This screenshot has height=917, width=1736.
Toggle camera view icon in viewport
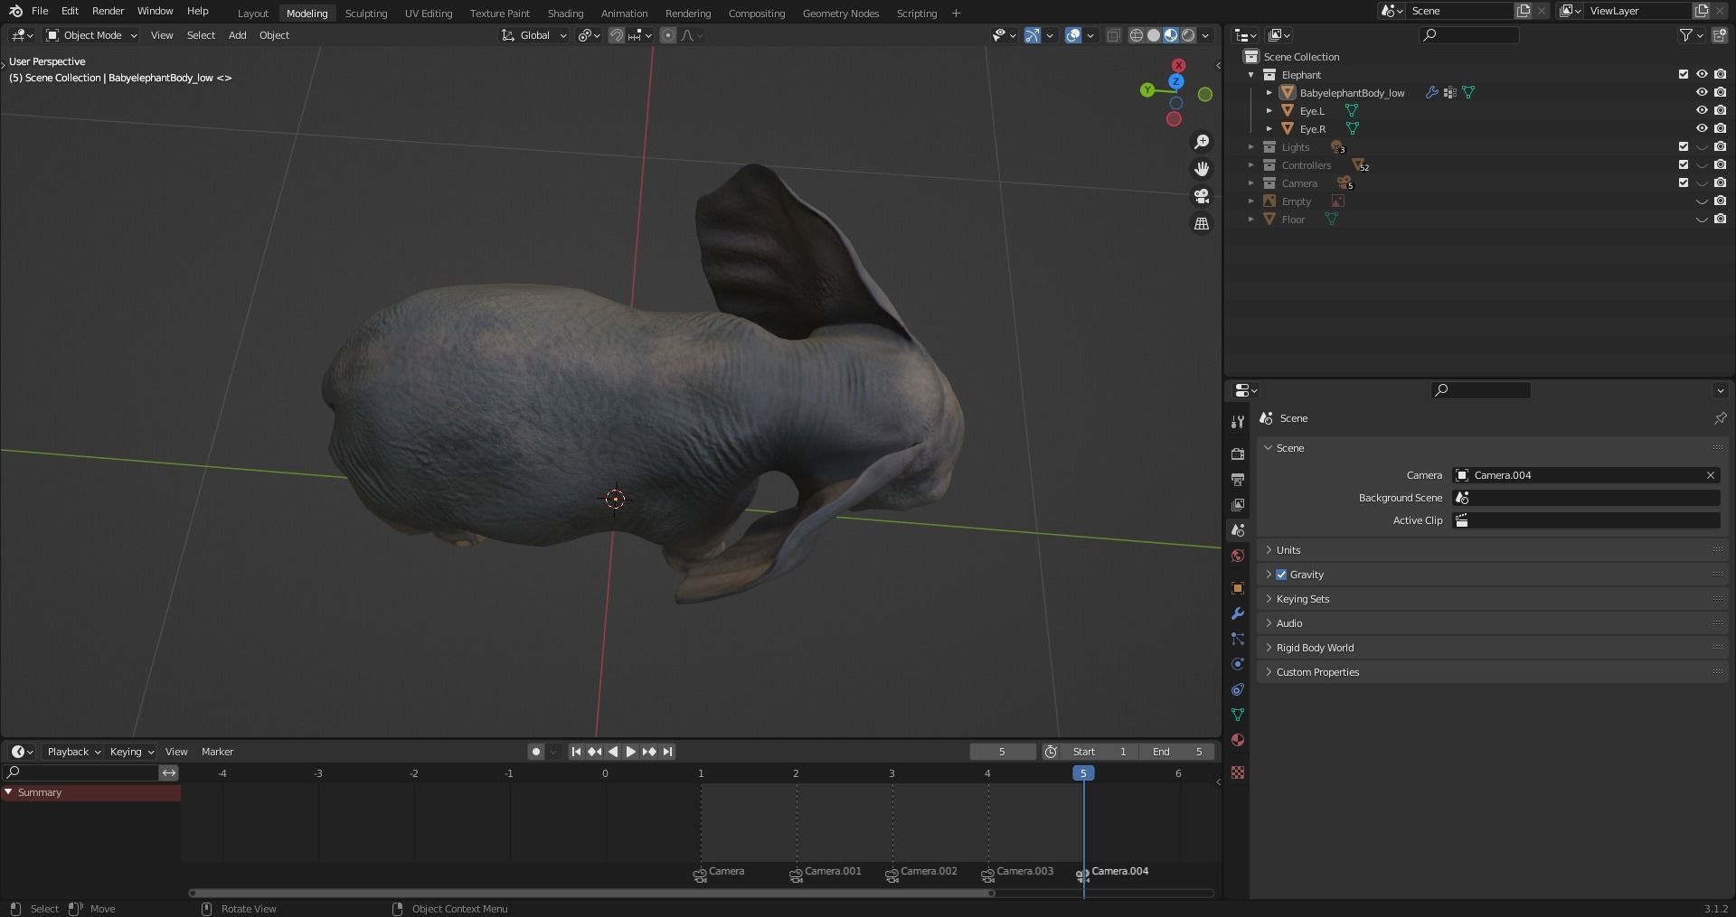1202,196
